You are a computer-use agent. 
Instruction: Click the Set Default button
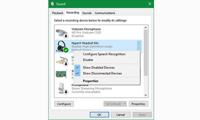113,104
